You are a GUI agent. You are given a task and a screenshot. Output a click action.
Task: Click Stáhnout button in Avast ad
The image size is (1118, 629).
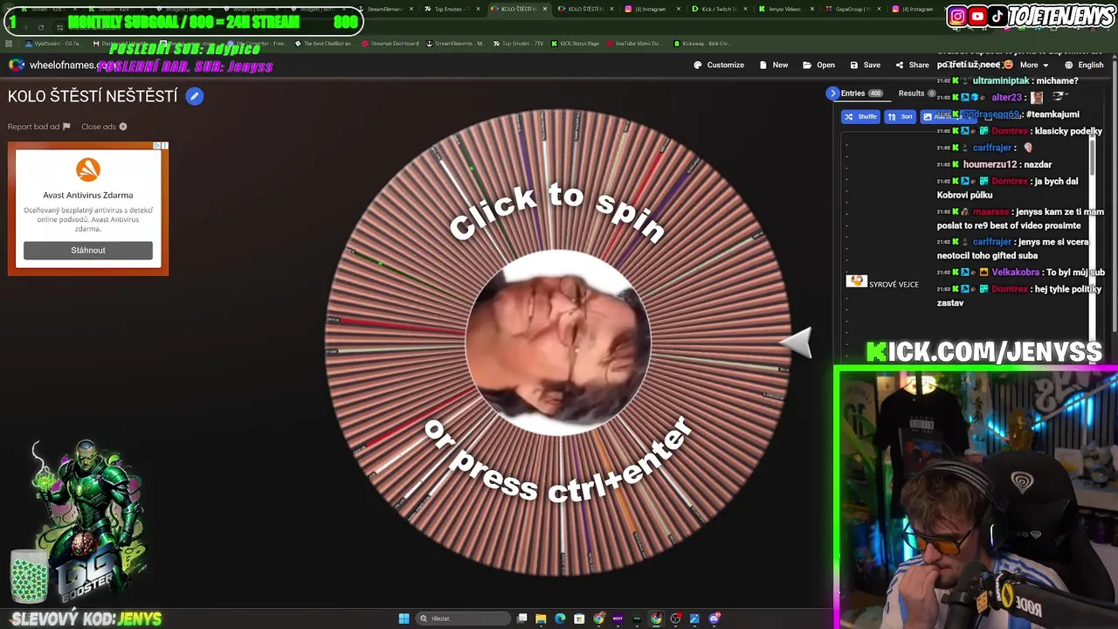[x=88, y=251]
